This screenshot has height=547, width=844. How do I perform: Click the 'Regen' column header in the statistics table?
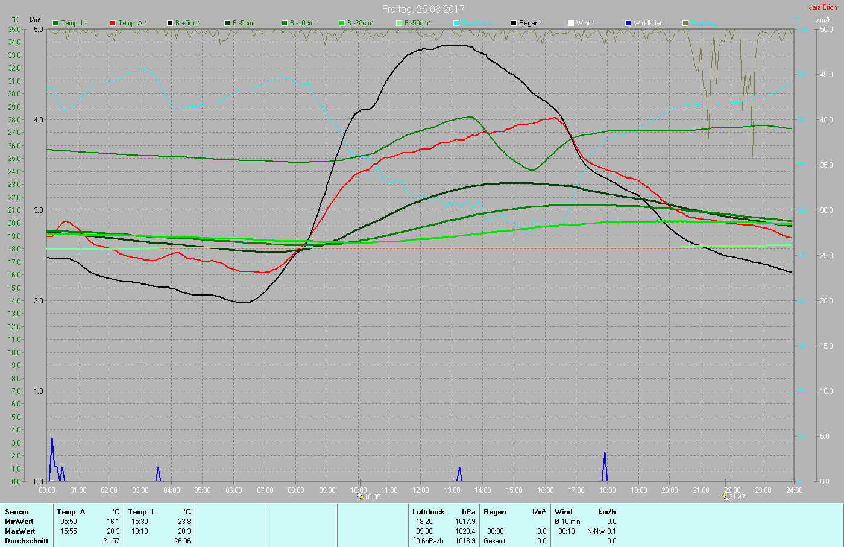point(495,512)
